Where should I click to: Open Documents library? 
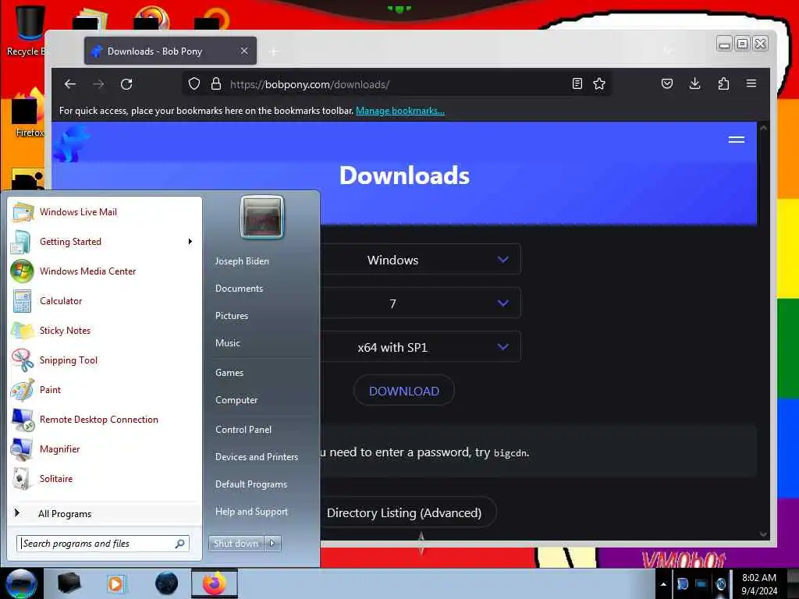point(239,289)
